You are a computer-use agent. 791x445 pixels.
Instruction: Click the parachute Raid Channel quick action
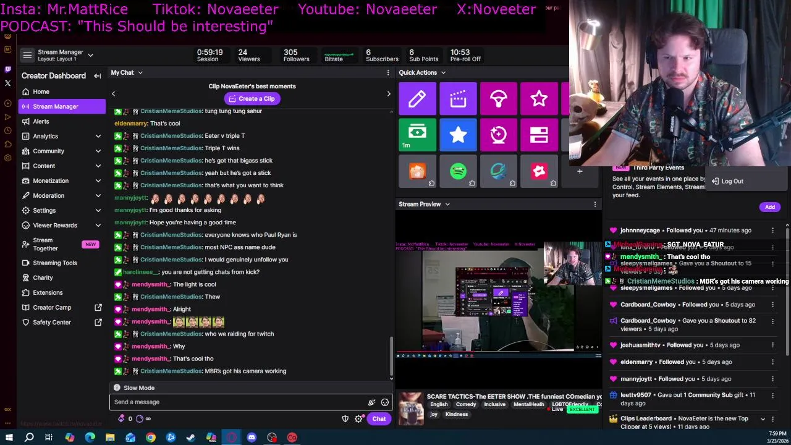click(x=499, y=99)
